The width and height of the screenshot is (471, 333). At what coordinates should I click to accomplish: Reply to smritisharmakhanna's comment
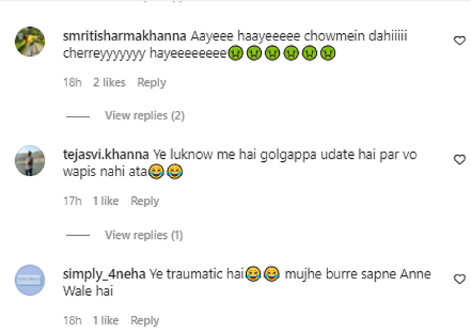click(x=152, y=82)
